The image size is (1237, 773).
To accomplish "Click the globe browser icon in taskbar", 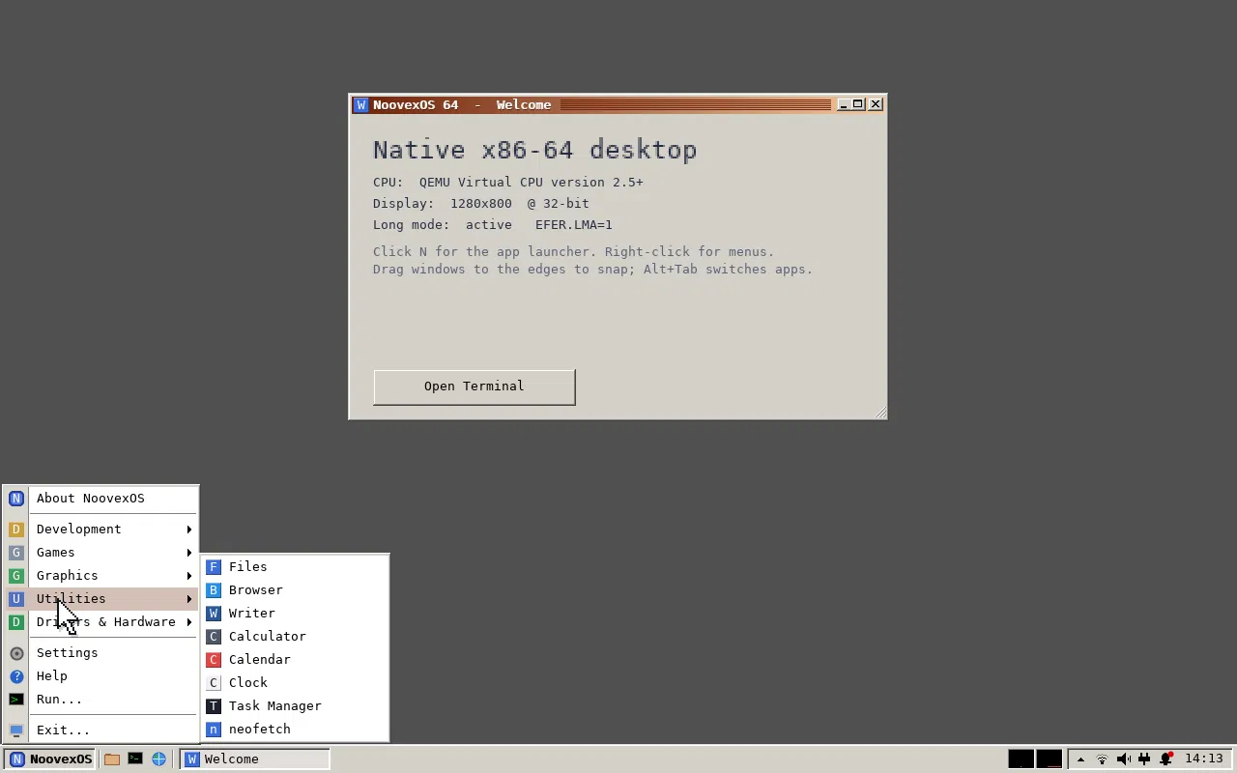I will (x=158, y=759).
